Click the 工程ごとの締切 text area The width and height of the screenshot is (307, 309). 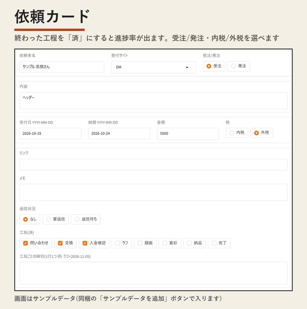pyautogui.click(x=153, y=273)
